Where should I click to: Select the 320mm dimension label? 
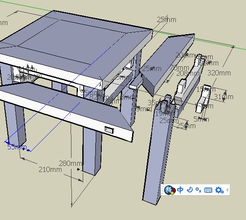tap(219, 73)
